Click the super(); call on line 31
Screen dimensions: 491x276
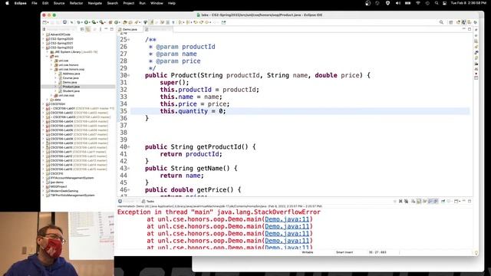pyautogui.click(x=174, y=83)
